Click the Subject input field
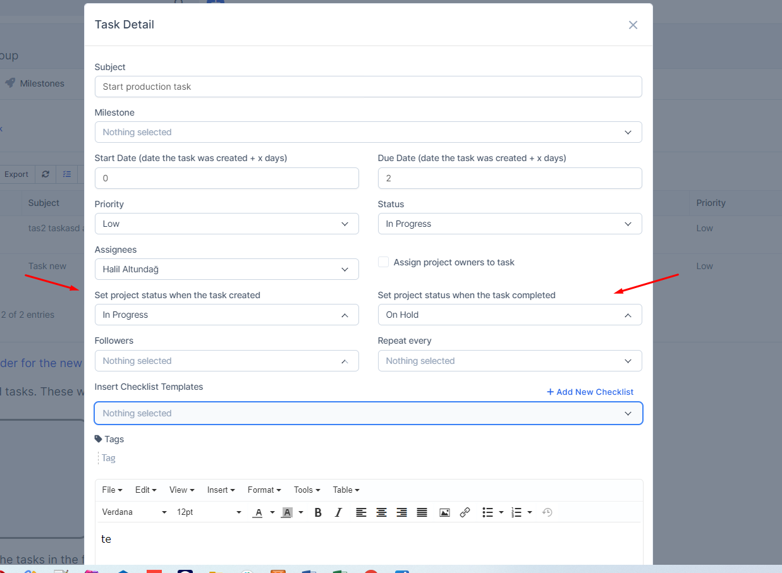Screen dimensions: 782x573 point(369,87)
